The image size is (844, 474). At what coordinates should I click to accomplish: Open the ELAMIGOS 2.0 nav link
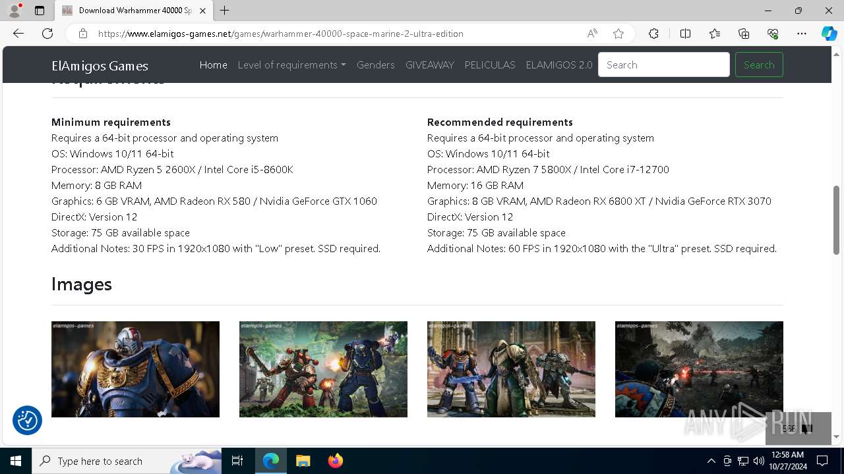(559, 65)
